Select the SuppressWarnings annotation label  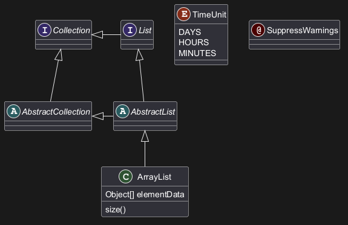(302, 30)
